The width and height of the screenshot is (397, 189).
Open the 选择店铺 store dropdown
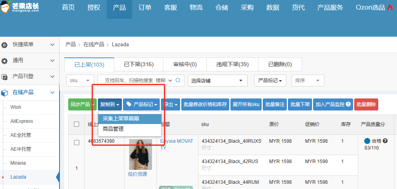click(x=218, y=81)
